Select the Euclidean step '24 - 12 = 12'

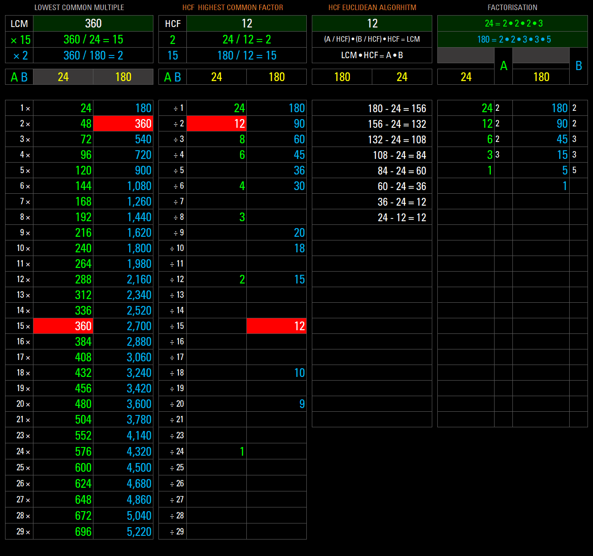(402, 218)
